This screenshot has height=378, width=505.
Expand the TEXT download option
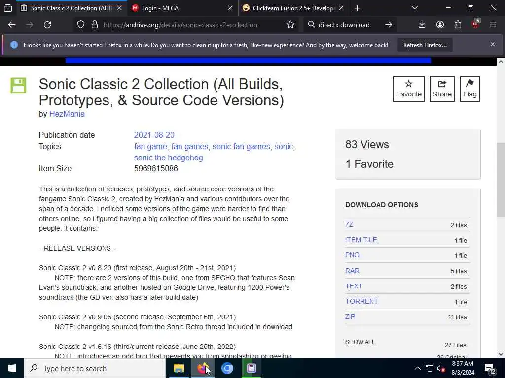tap(354, 286)
